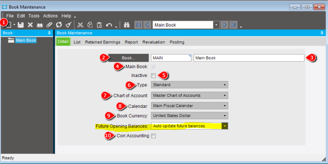Screen dimensions: 328x164
Task: Switch to the Report tab
Action: click(x=131, y=42)
